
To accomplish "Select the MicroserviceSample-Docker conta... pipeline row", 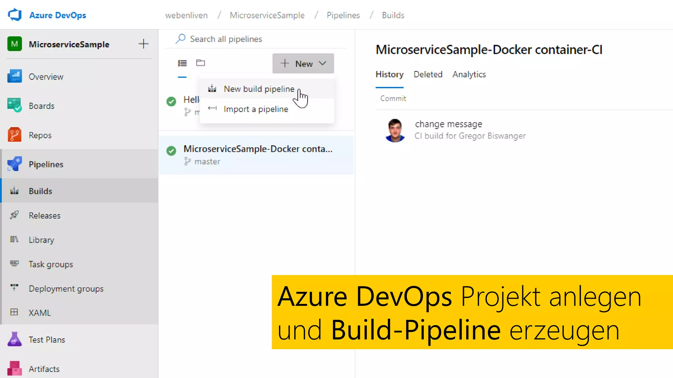I will [256, 155].
